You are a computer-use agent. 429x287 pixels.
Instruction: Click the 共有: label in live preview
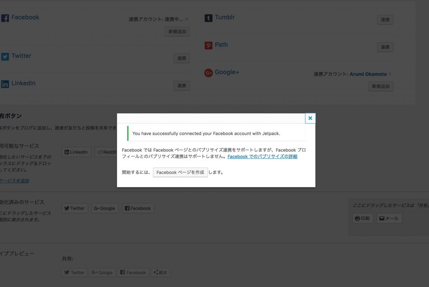67,259
